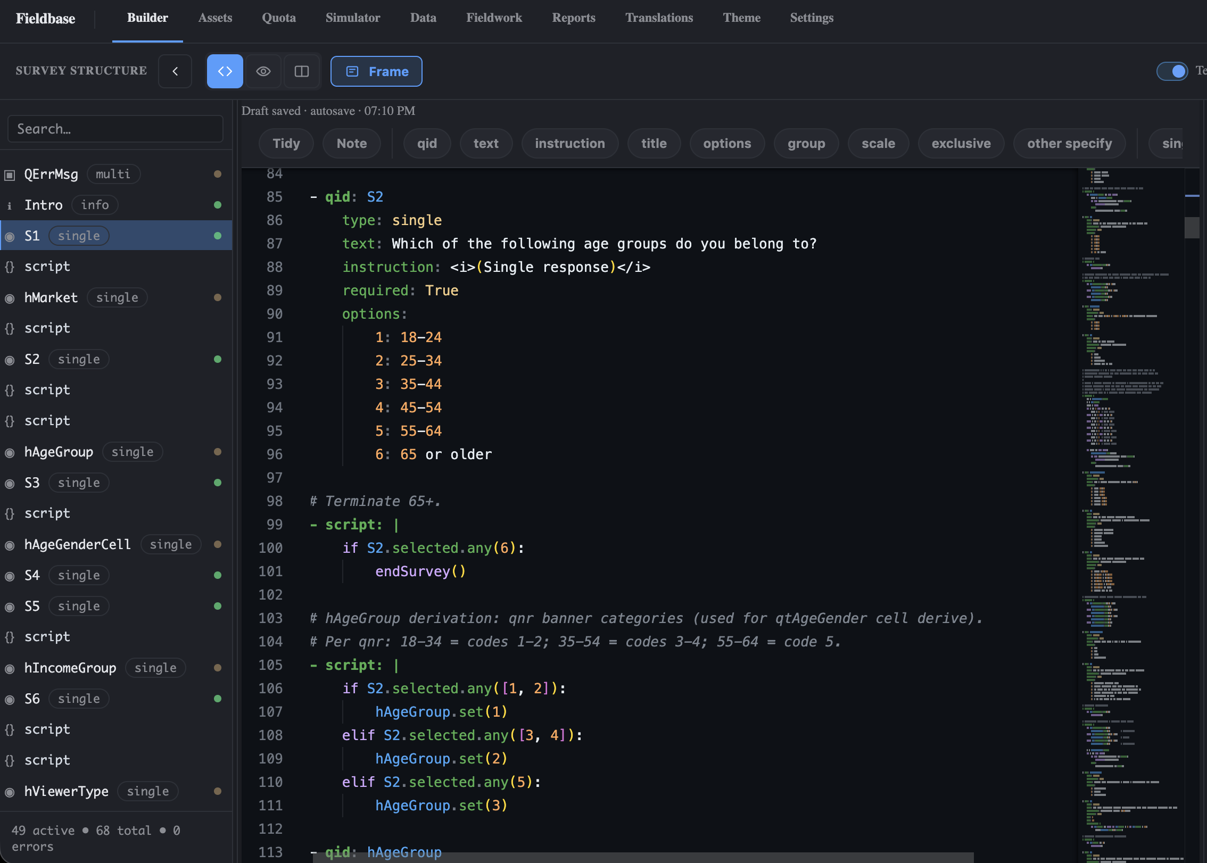Screen dimensions: 1207x863
Task: Insert the options snippet
Action: [x=727, y=144]
